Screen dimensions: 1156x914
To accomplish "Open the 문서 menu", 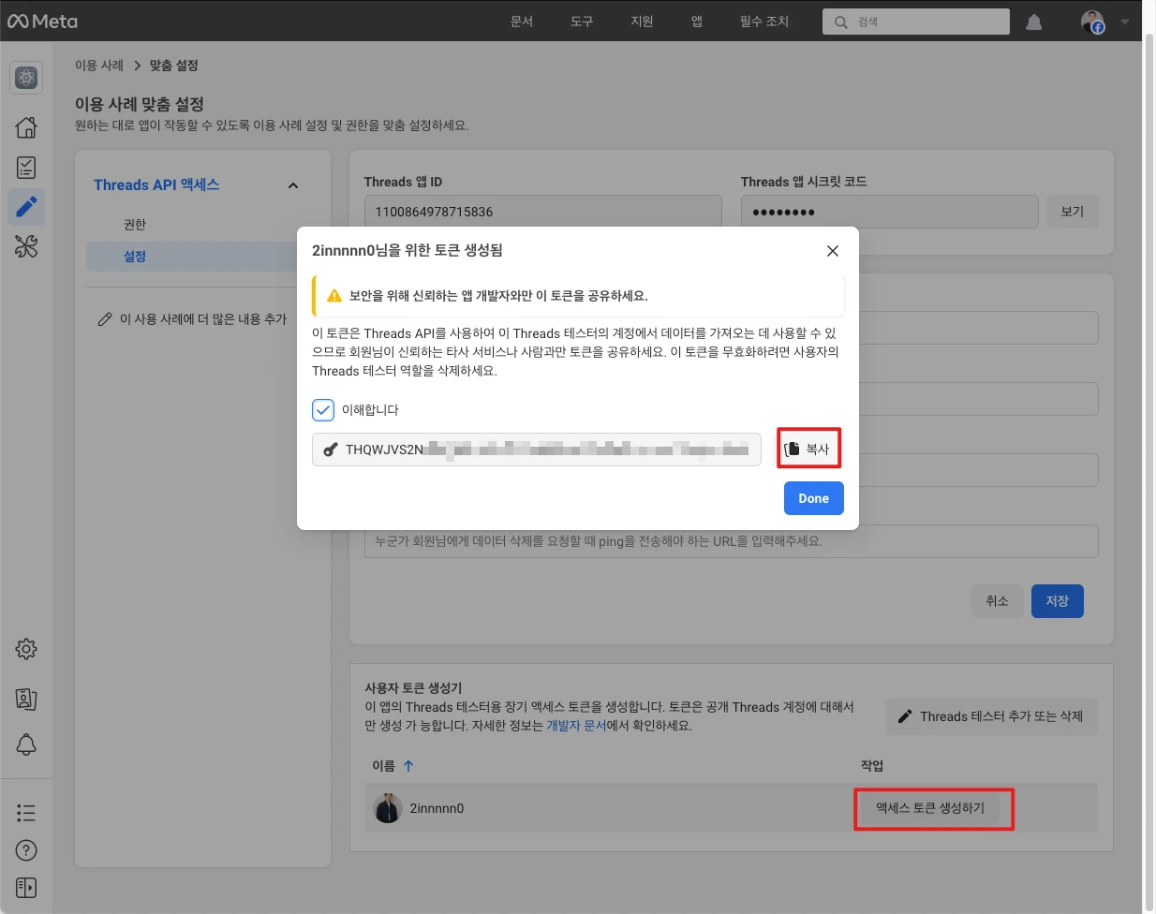I will [x=522, y=22].
